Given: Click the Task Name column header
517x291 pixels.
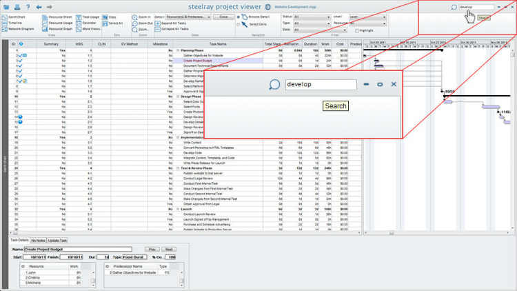Looking at the screenshot, I should pyautogui.click(x=218, y=44).
